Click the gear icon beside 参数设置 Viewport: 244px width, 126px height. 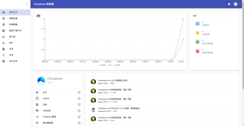point(4,18)
